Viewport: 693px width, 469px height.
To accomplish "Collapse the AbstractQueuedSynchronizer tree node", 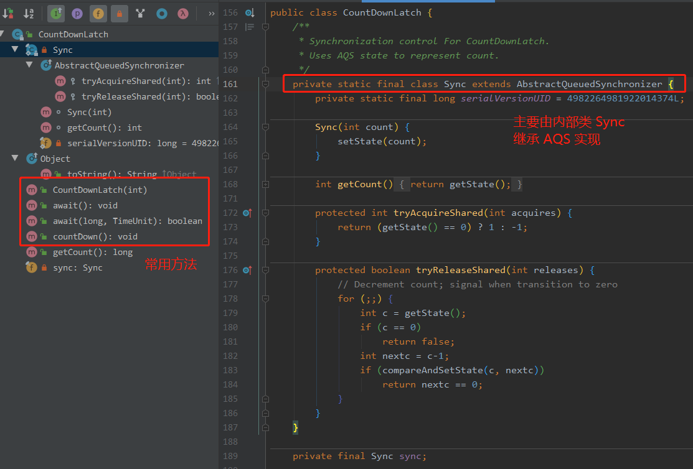I will pyautogui.click(x=29, y=65).
